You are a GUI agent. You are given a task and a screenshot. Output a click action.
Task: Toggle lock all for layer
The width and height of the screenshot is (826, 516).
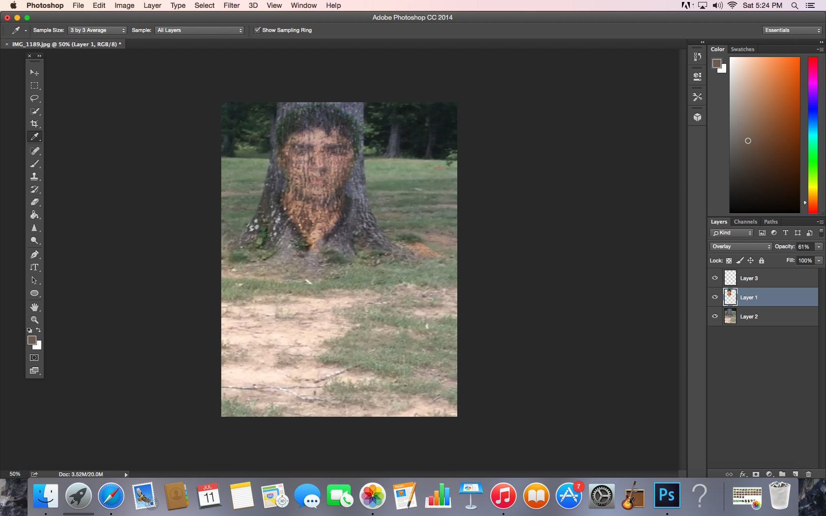click(762, 260)
